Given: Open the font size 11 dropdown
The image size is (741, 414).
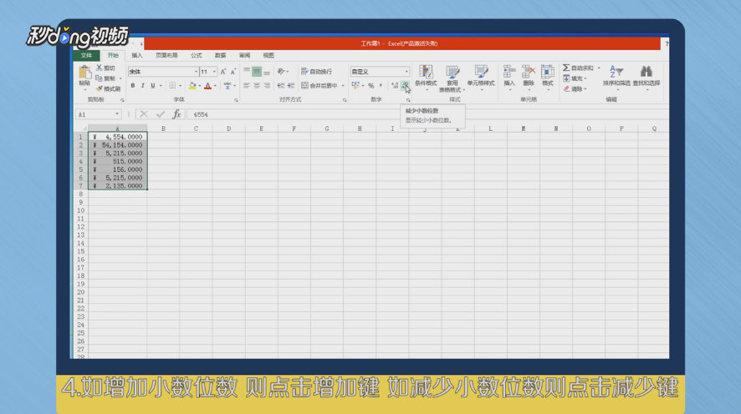Looking at the screenshot, I should (x=214, y=72).
